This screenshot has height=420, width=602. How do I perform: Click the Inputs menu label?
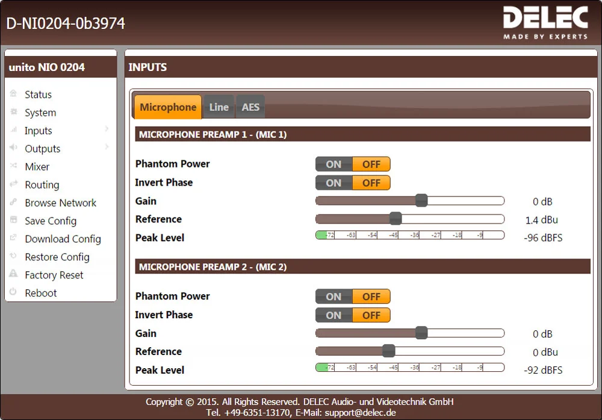[38, 131]
